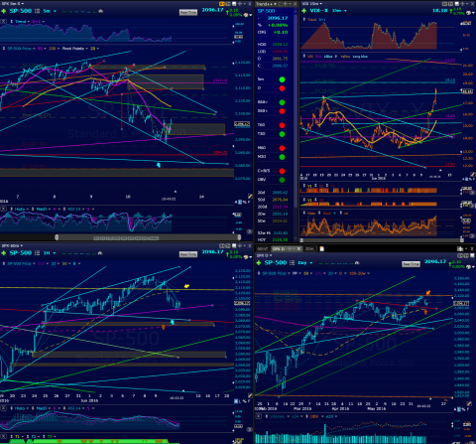The image size is (476, 444).
Task: Click SP-500 symbol name in Day chart
Action: 276,263
